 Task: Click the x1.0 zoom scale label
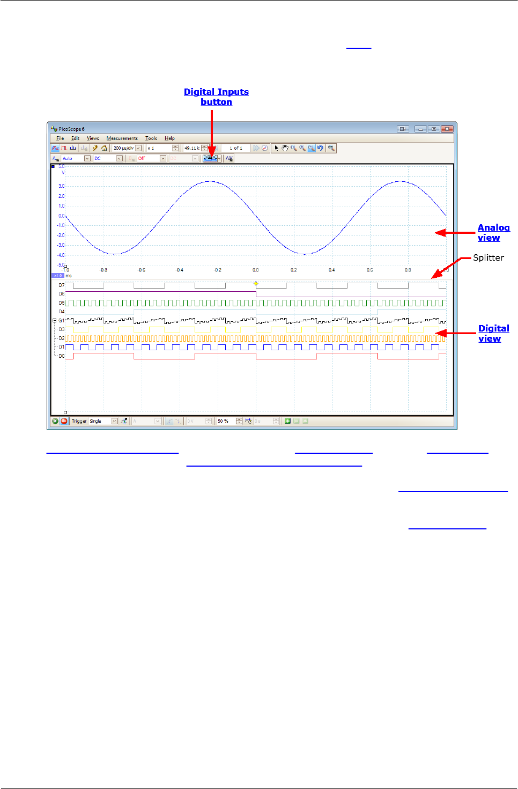click(58, 276)
